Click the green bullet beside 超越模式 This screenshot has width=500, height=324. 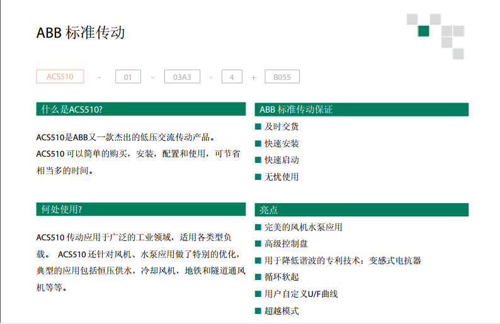258,310
